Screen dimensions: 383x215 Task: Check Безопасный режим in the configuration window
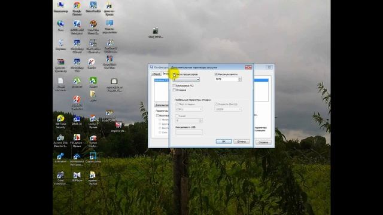(x=158, y=115)
